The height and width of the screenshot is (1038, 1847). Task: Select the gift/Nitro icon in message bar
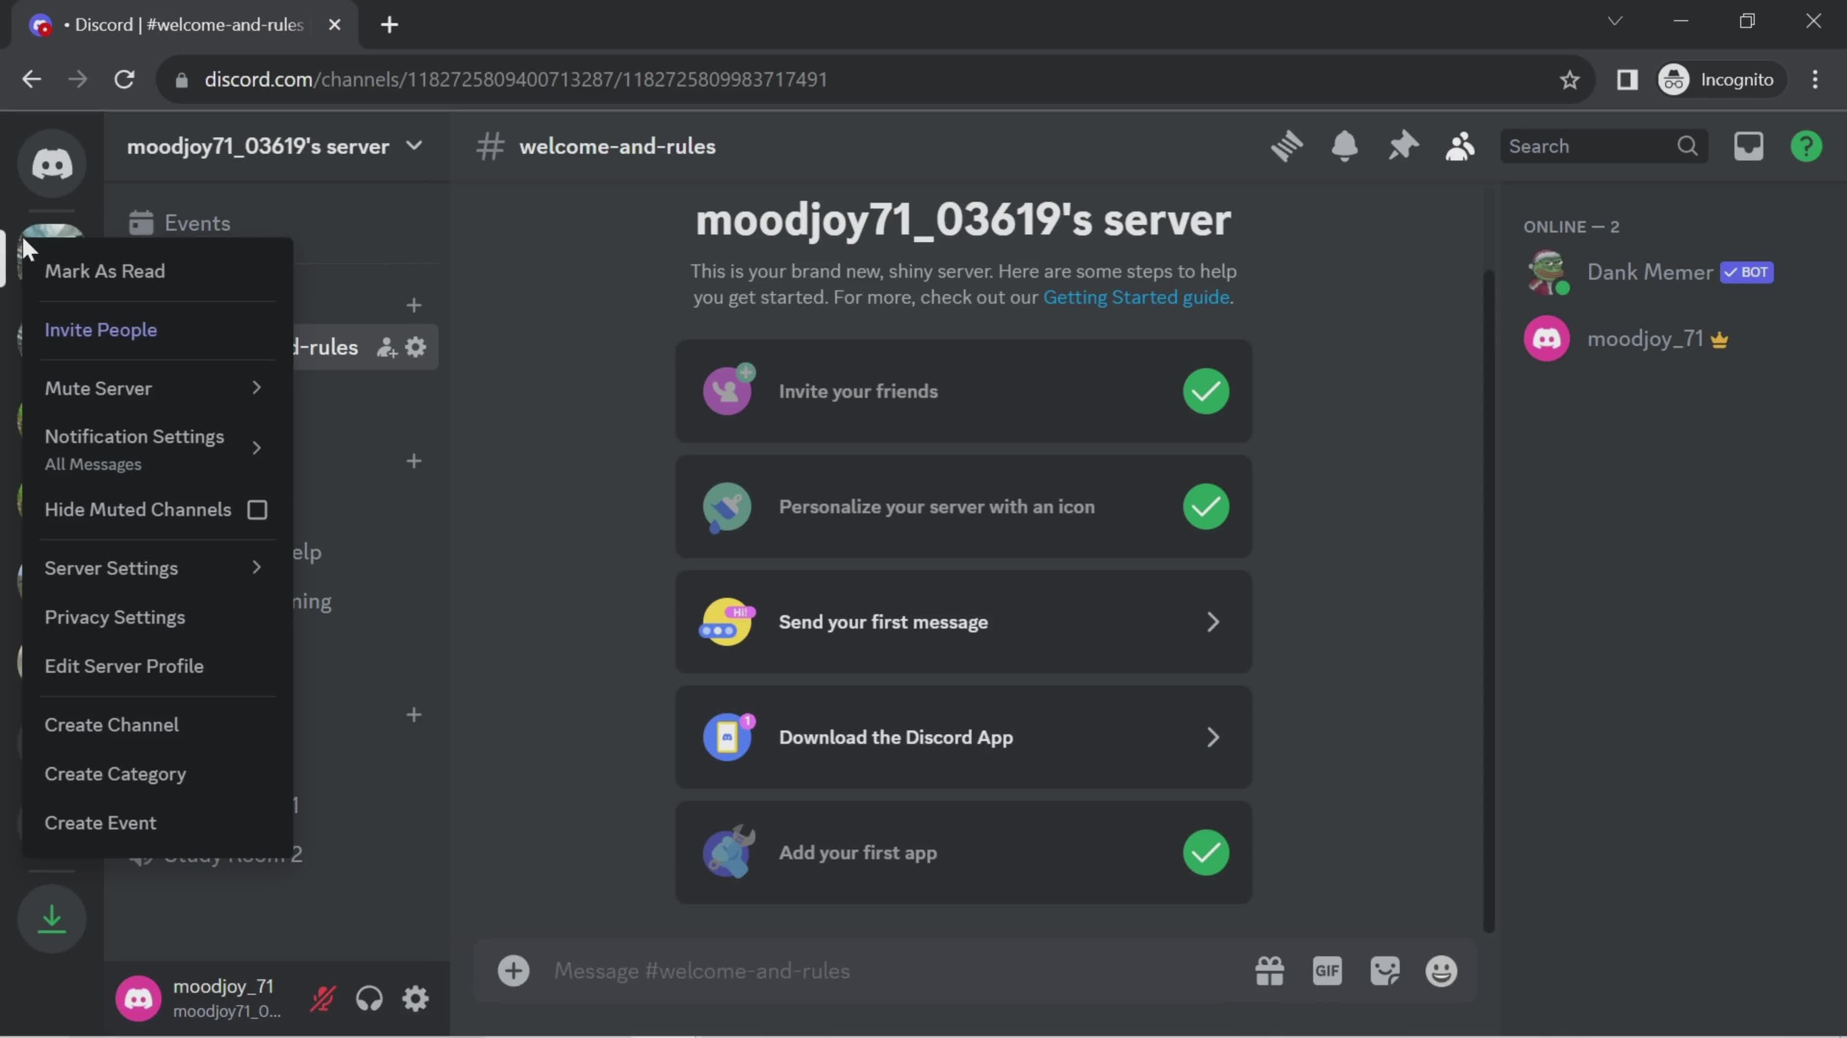coord(1268,971)
